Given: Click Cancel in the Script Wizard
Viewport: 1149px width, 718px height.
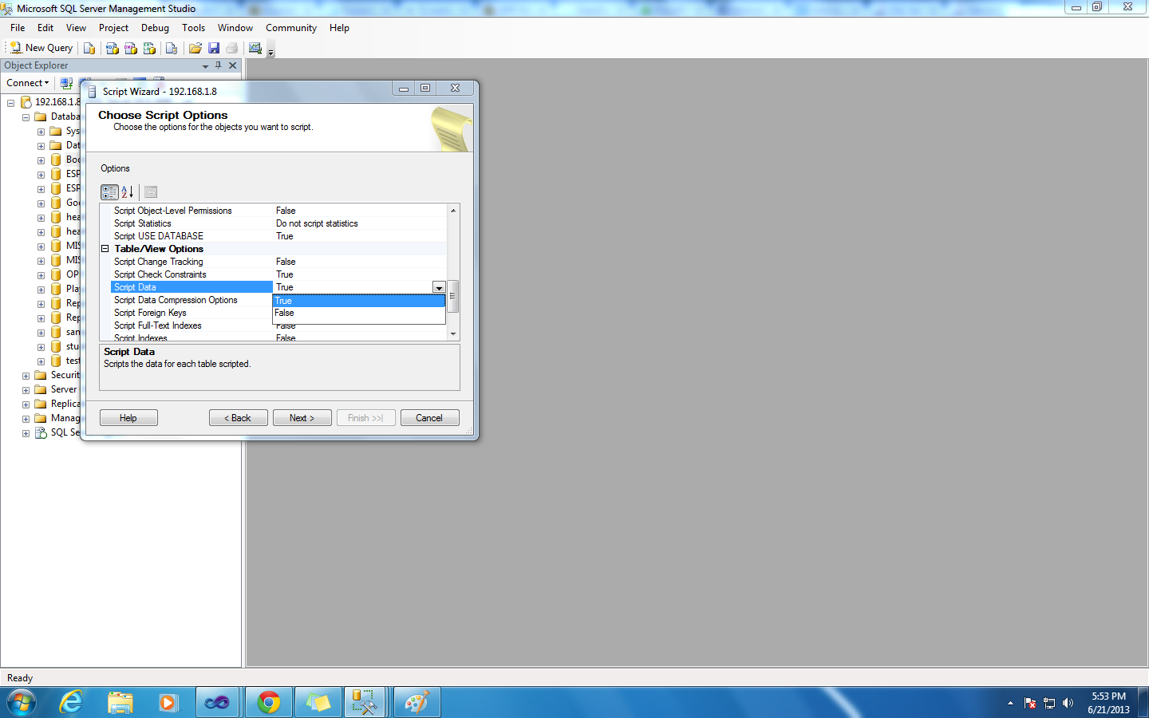Looking at the screenshot, I should [x=430, y=418].
